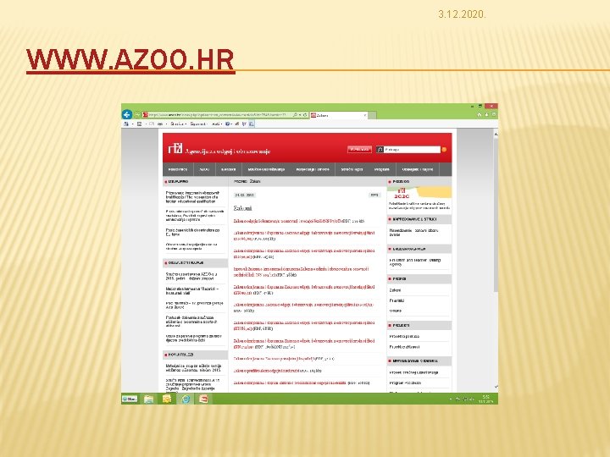The image size is (610, 457).
Task: Open the Natjecanja i smotre navigation item
Action: [x=313, y=169]
